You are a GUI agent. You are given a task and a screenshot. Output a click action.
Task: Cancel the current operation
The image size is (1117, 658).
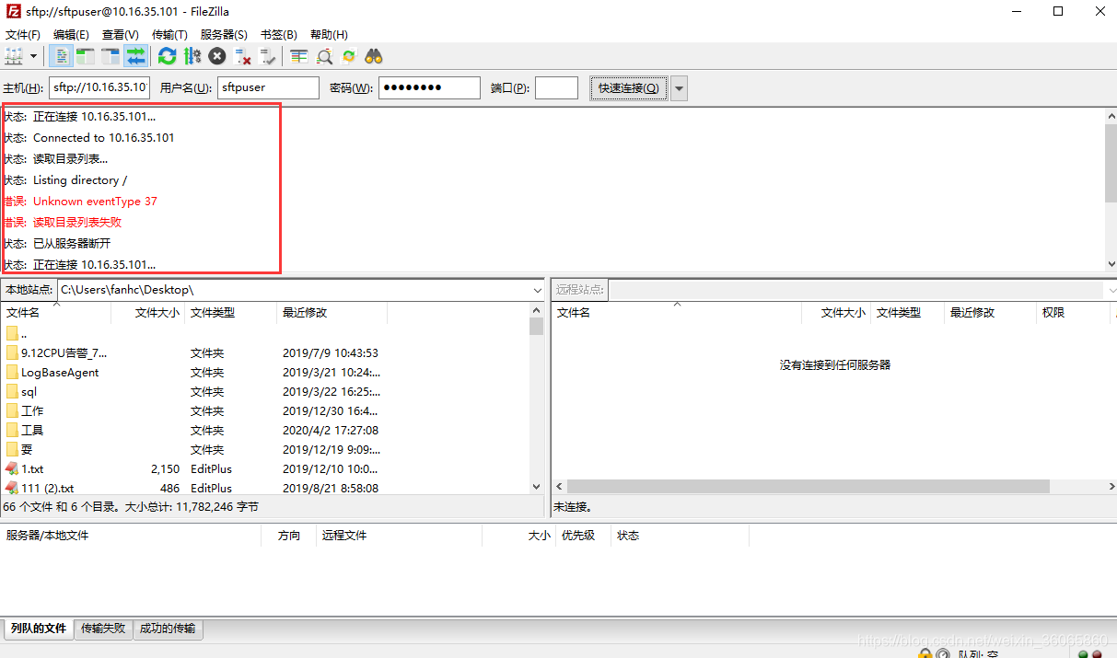point(217,56)
